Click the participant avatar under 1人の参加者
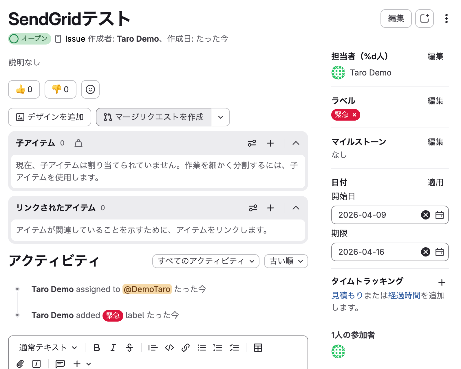The height and width of the screenshot is (369, 461). point(338,351)
